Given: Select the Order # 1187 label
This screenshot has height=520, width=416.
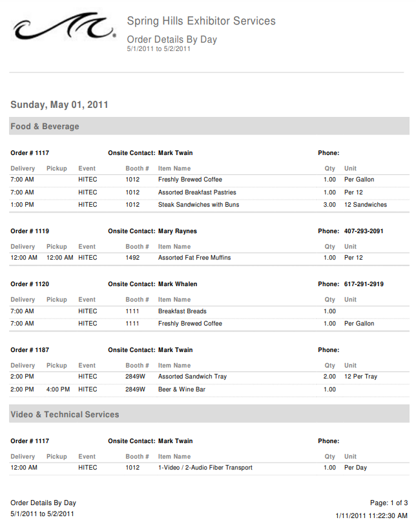Looking at the screenshot, I should click(x=30, y=350).
